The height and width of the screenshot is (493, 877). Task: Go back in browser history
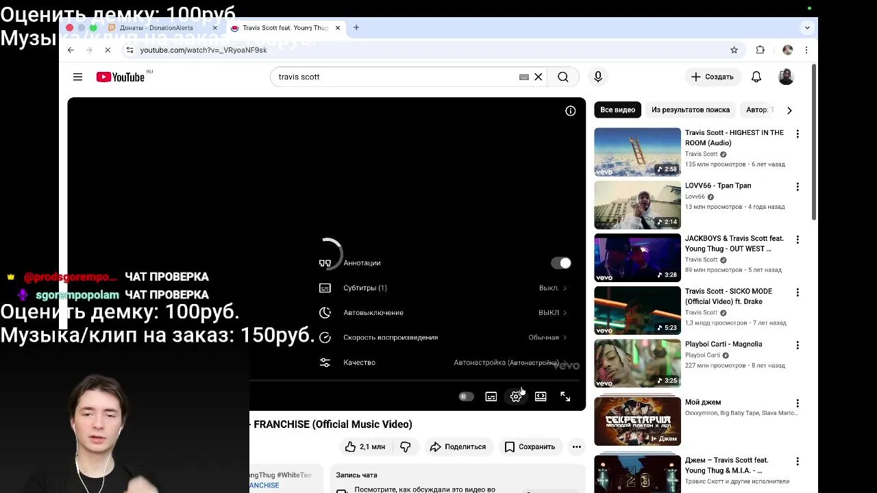point(71,50)
